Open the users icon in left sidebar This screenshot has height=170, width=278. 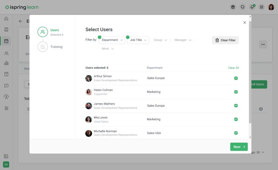6,54
